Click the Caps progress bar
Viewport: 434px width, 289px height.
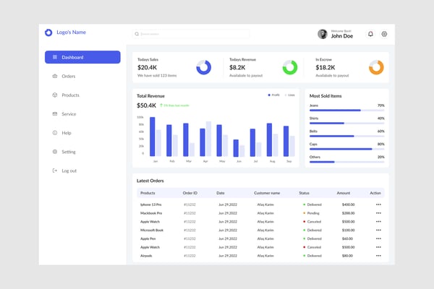click(x=346, y=149)
